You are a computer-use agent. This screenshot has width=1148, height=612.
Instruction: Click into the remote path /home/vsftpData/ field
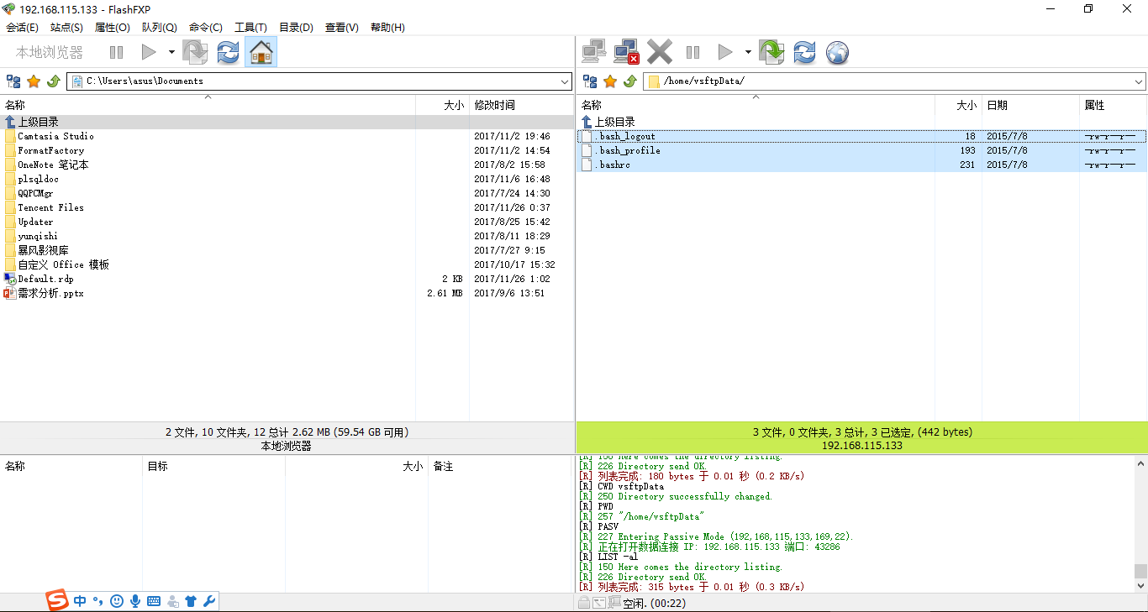(895, 81)
